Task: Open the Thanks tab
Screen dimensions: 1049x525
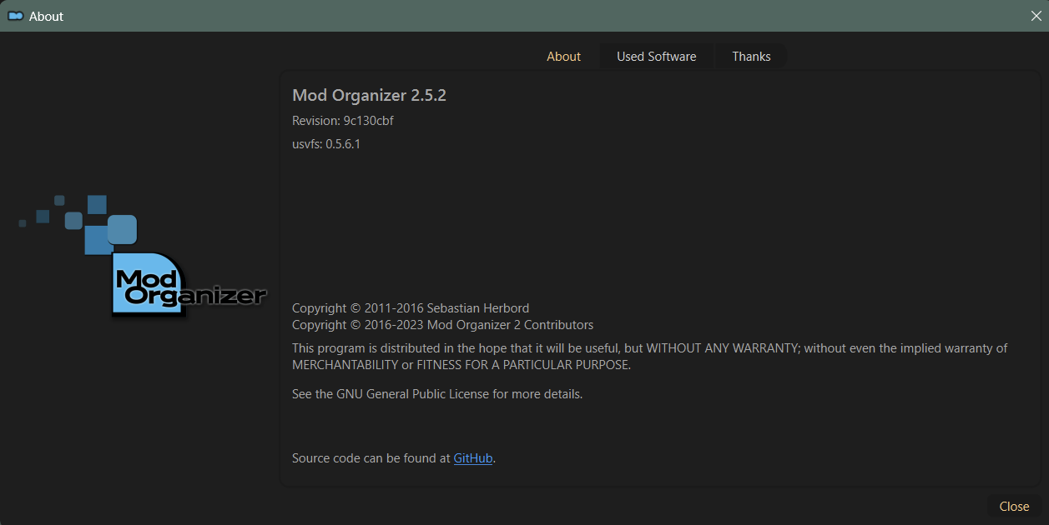Action: [751, 57]
